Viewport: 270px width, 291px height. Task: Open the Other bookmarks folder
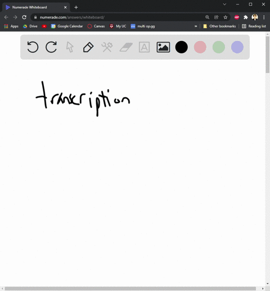point(219,26)
